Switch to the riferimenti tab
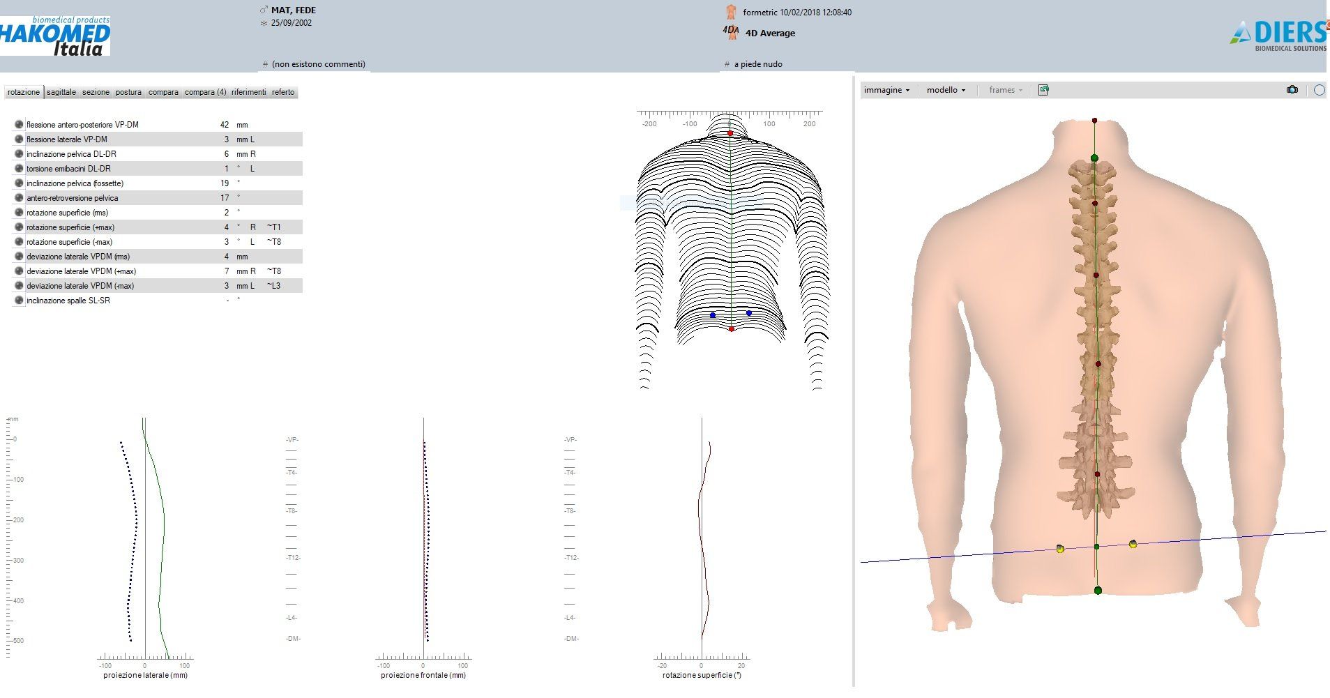Screen dimensions: 1330x698 click(x=249, y=92)
